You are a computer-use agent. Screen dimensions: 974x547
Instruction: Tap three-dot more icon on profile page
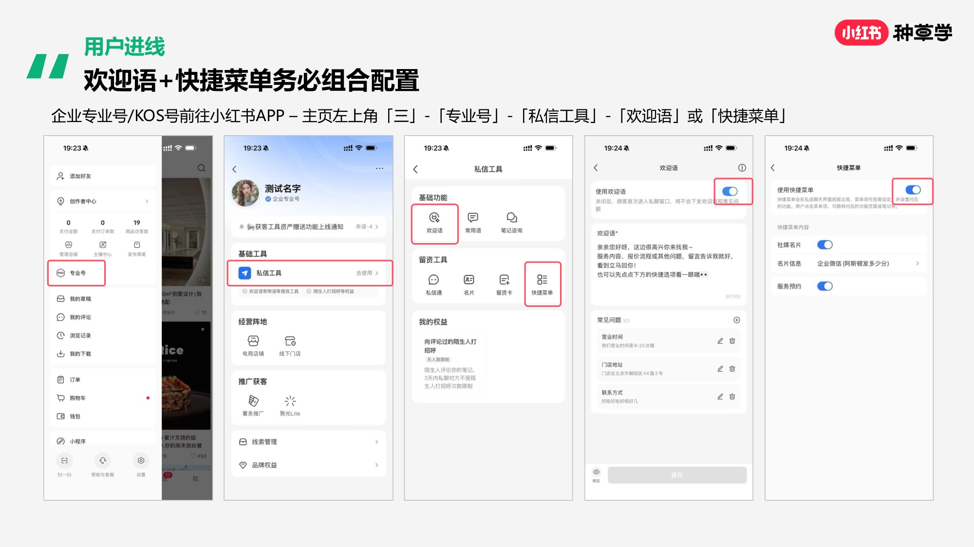pos(379,168)
